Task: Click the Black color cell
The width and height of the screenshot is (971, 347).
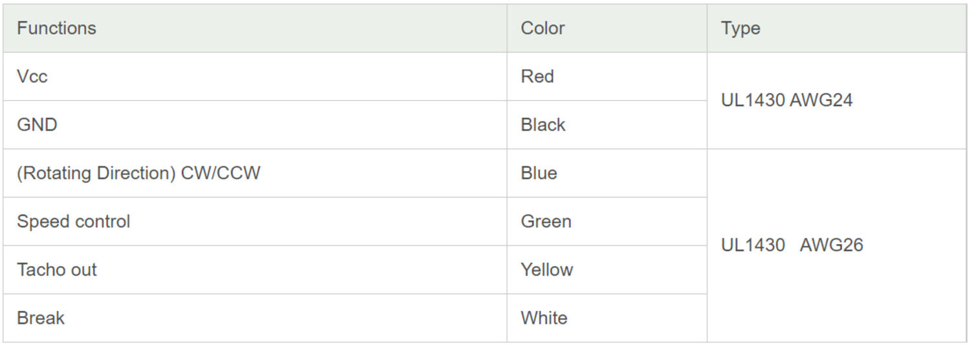Action: coord(543,124)
